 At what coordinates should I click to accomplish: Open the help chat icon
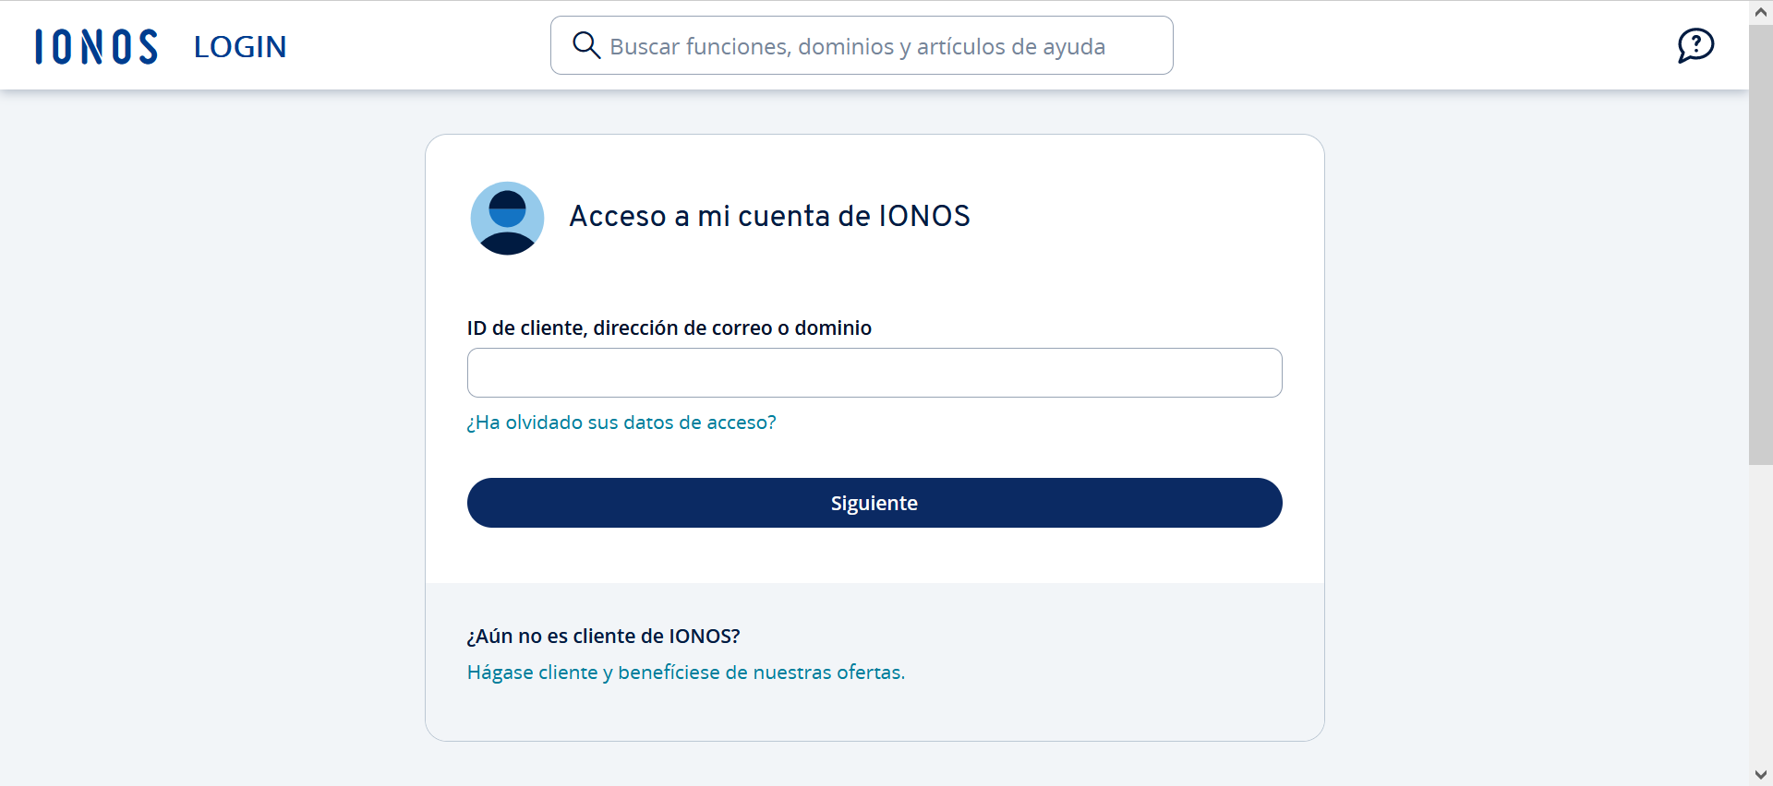pyautogui.click(x=1695, y=45)
